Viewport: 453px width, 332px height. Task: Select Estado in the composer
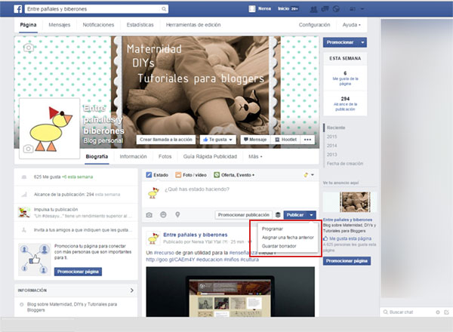[x=157, y=175]
